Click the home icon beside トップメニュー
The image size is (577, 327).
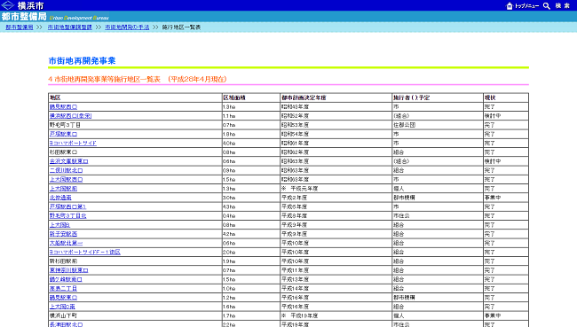pos(510,5)
